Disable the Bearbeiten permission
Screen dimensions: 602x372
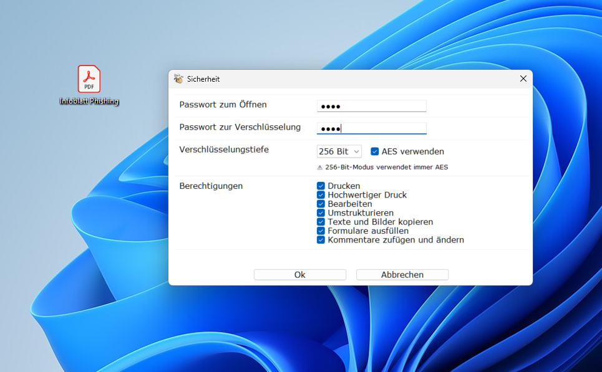click(x=321, y=204)
